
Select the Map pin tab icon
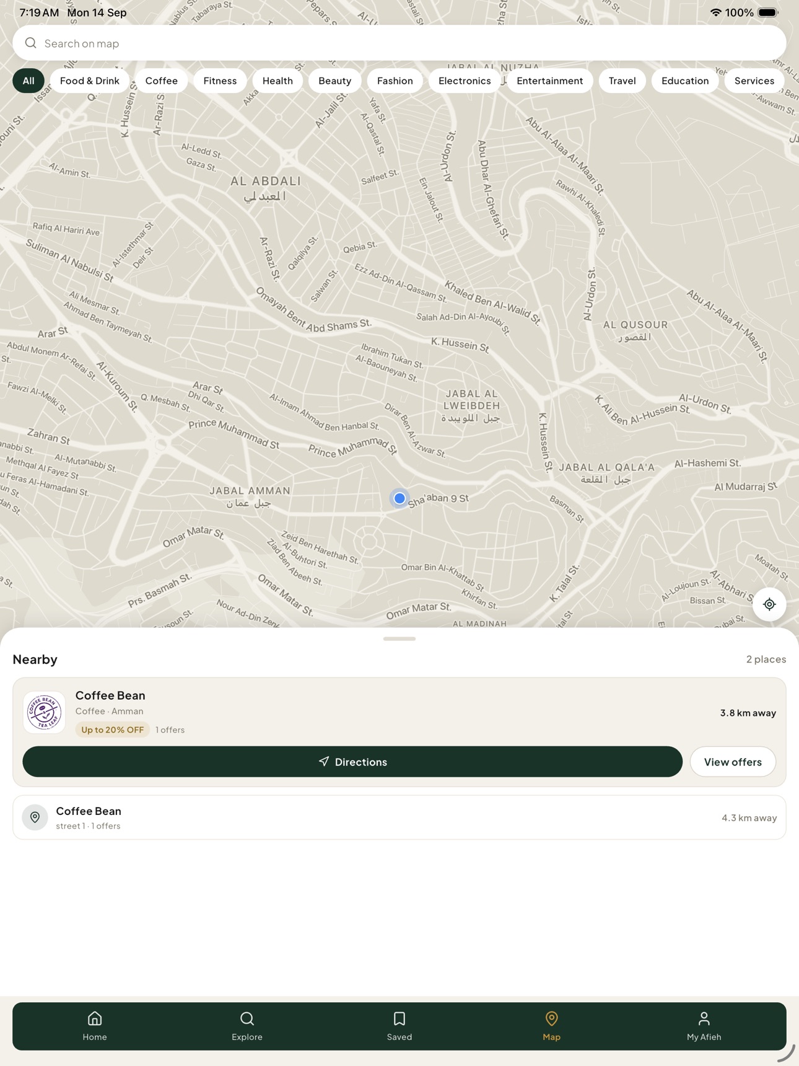551,1018
